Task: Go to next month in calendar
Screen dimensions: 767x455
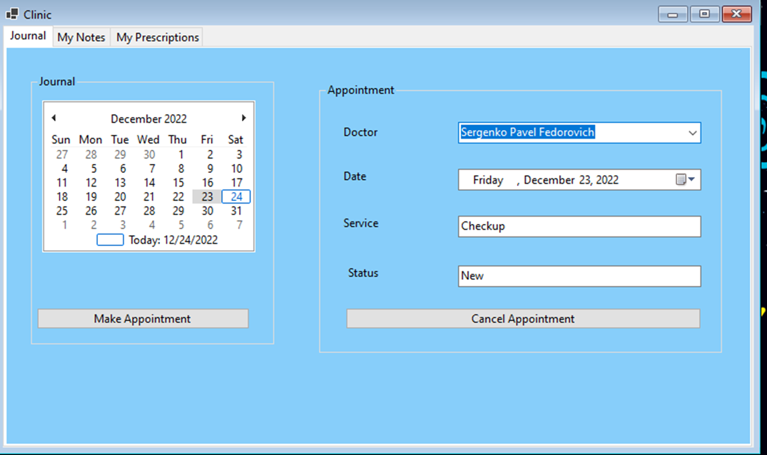Action: [x=244, y=118]
